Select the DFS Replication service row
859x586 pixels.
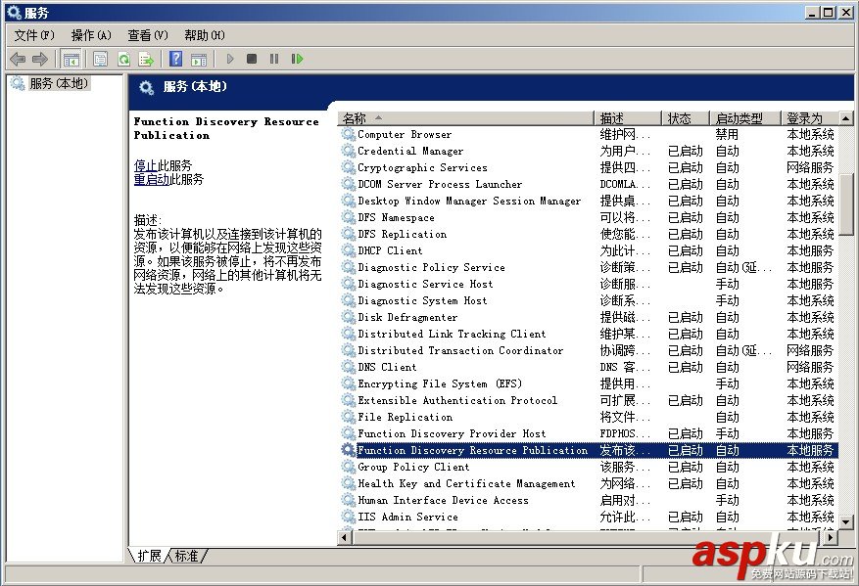[x=588, y=234]
